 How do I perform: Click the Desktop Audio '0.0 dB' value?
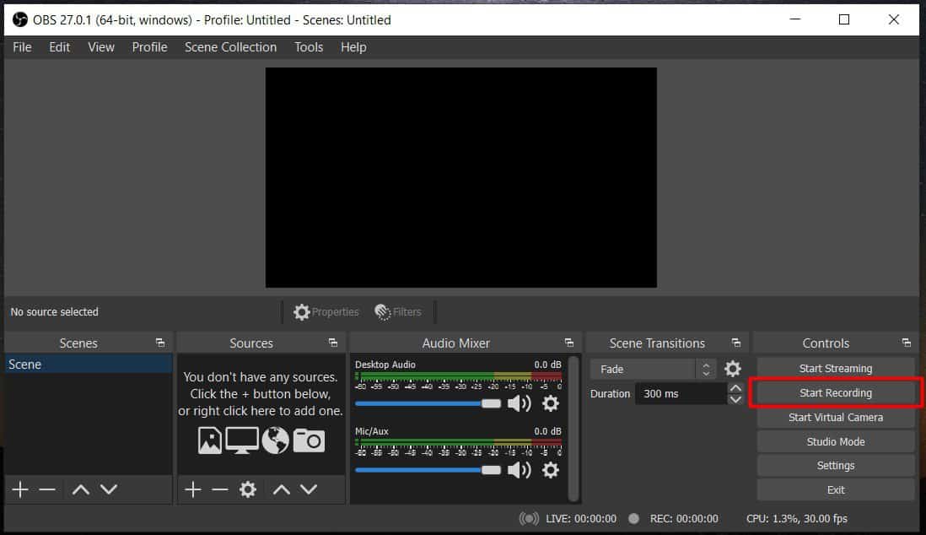coord(547,365)
